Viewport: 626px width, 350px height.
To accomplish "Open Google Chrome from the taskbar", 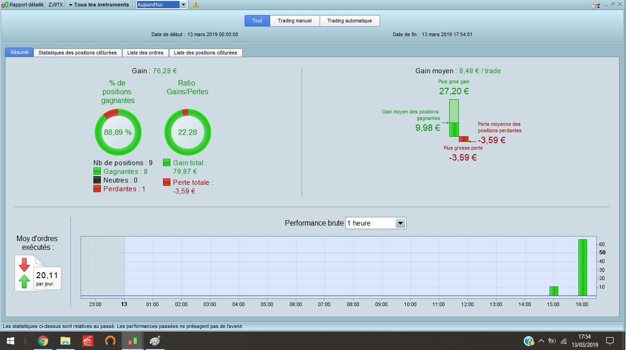I will point(43,341).
